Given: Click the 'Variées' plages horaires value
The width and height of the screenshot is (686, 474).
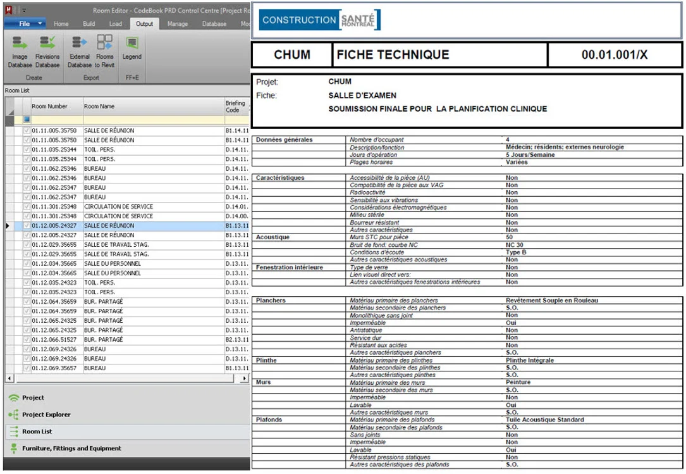Looking at the screenshot, I should pyautogui.click(x=517, y=162).
